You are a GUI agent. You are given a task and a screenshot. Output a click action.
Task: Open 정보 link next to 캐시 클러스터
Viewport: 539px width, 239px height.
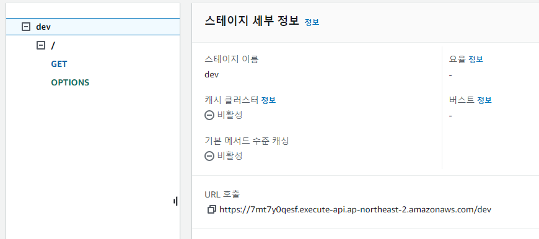pos(268,100)
